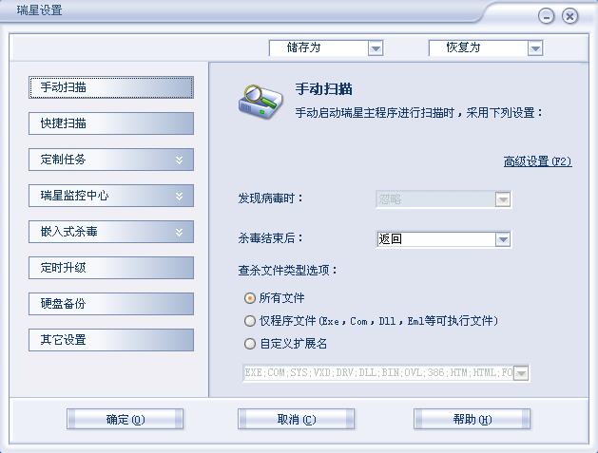Go to 硬盘备份 settings
Screen dimensions: 598x453
click(x=111, y=304)
